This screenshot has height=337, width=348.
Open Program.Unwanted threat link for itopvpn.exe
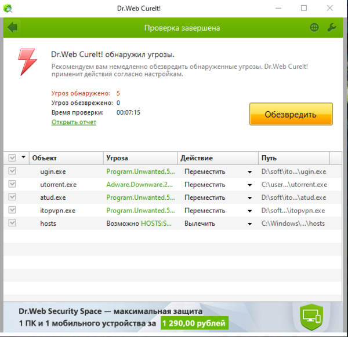(x=140, y=211)
